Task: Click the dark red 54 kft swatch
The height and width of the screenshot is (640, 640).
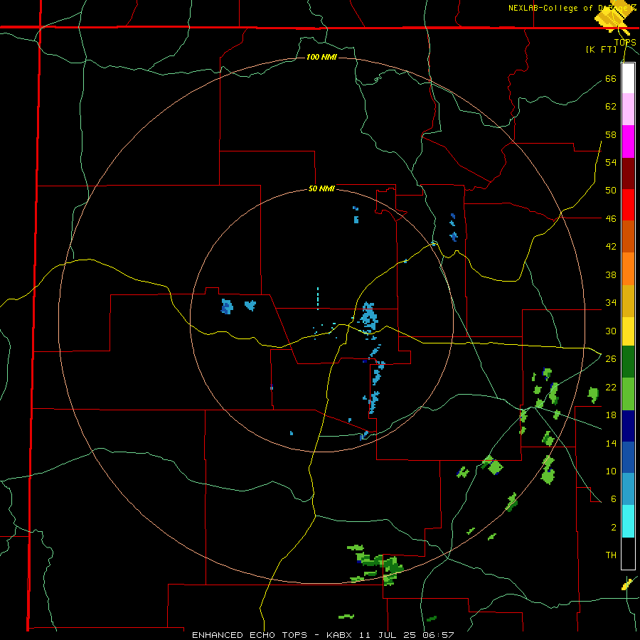Action: [628, 173]
